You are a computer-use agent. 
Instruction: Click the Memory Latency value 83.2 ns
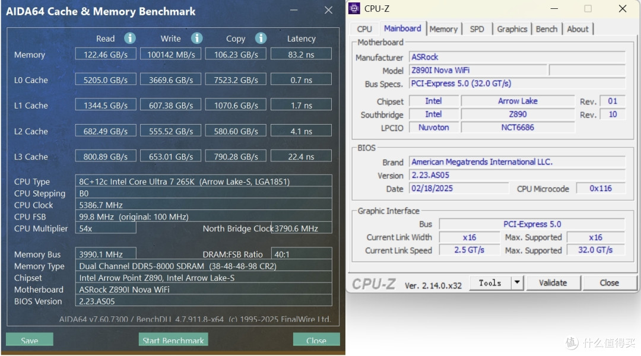(x=301, y=54)
